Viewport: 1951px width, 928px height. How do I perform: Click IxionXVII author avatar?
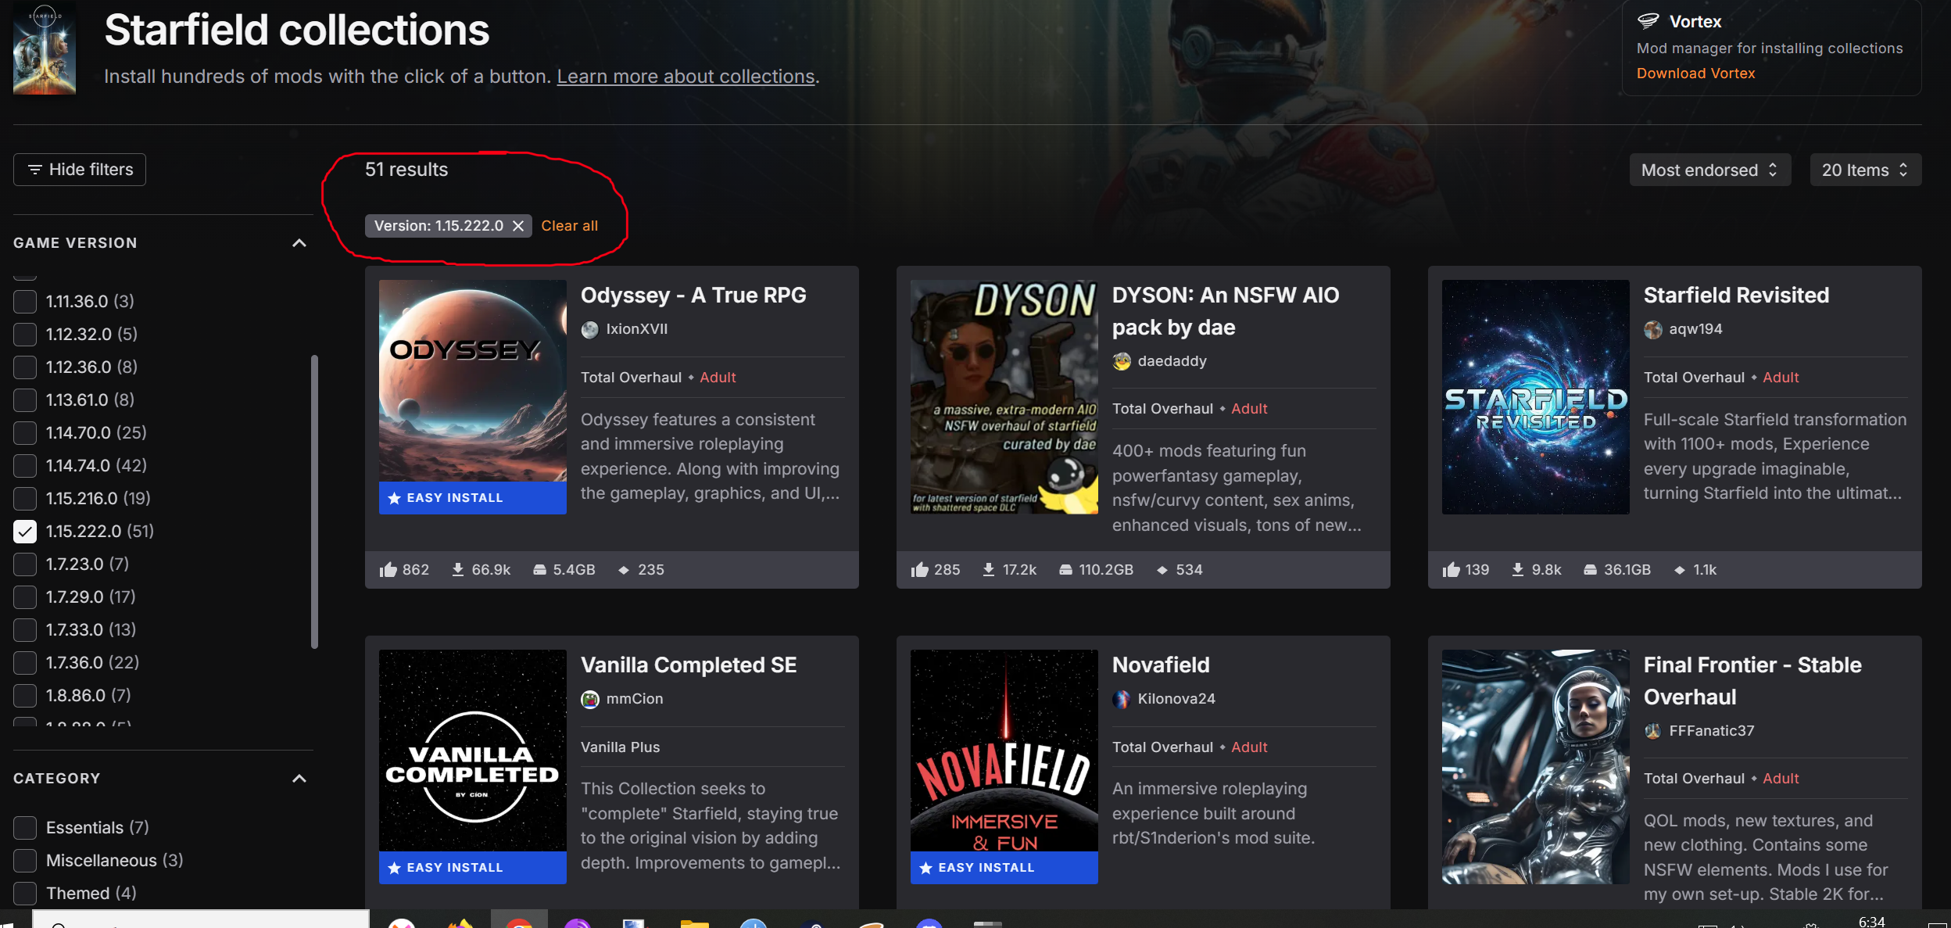(590, 329)
